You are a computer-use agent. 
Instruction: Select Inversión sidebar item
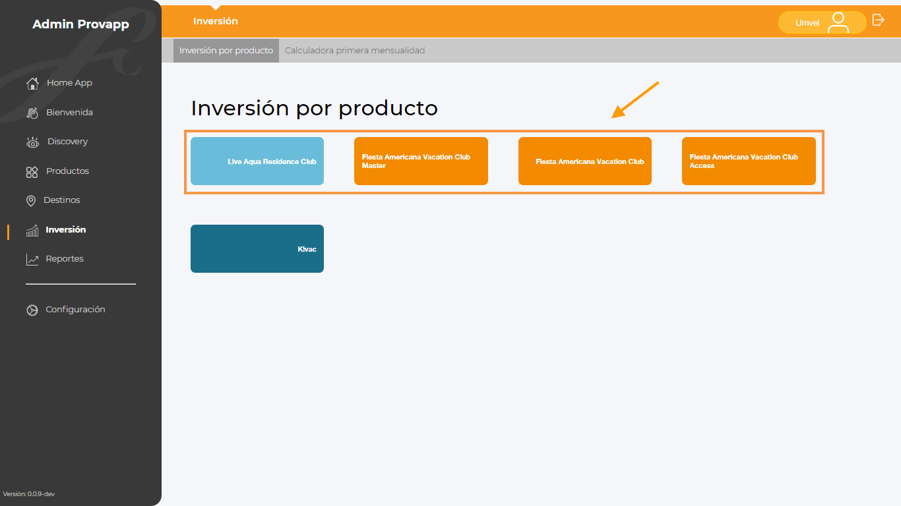(66, 230)
